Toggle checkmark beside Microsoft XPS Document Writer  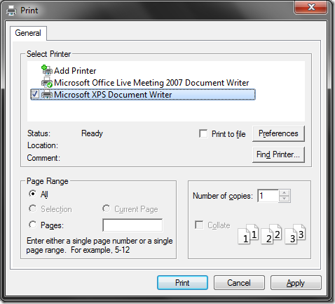(x=35, y=94)
